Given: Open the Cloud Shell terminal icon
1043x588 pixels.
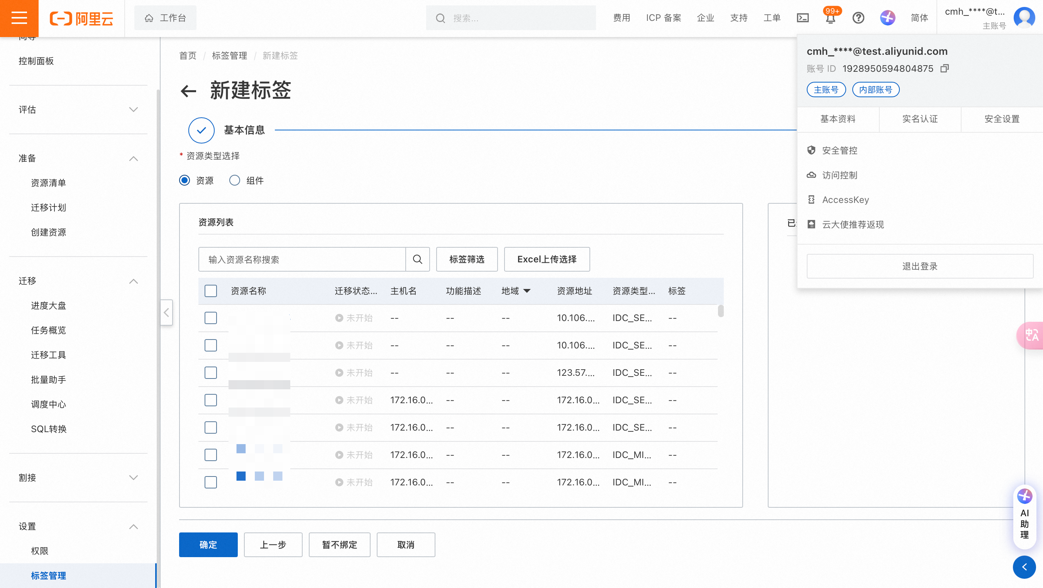Looking at the screenshot, I should [803, 18].
